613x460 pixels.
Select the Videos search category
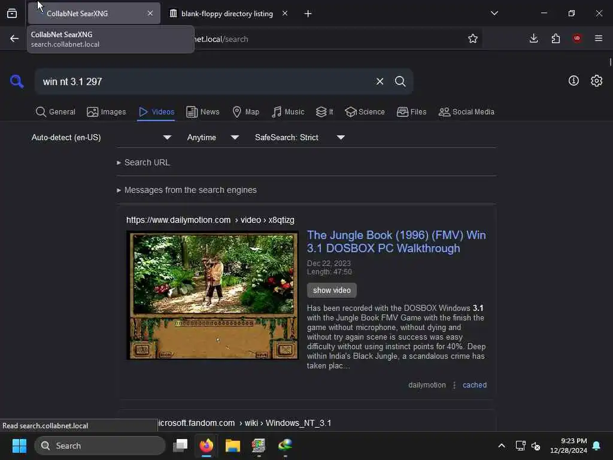pyautogui.click(x=156, y=112)
